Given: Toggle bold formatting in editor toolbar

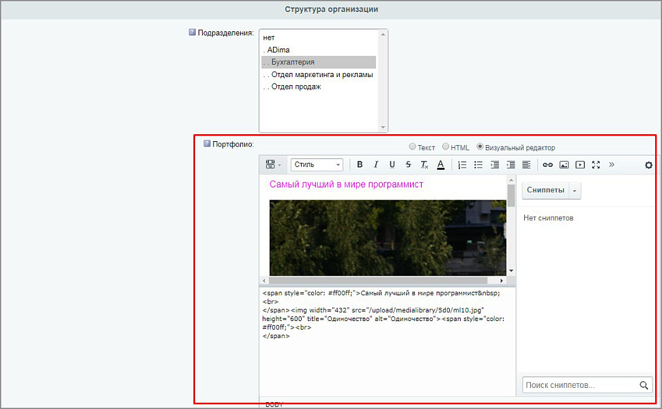Looking at the screenshot, I should 360,164.
